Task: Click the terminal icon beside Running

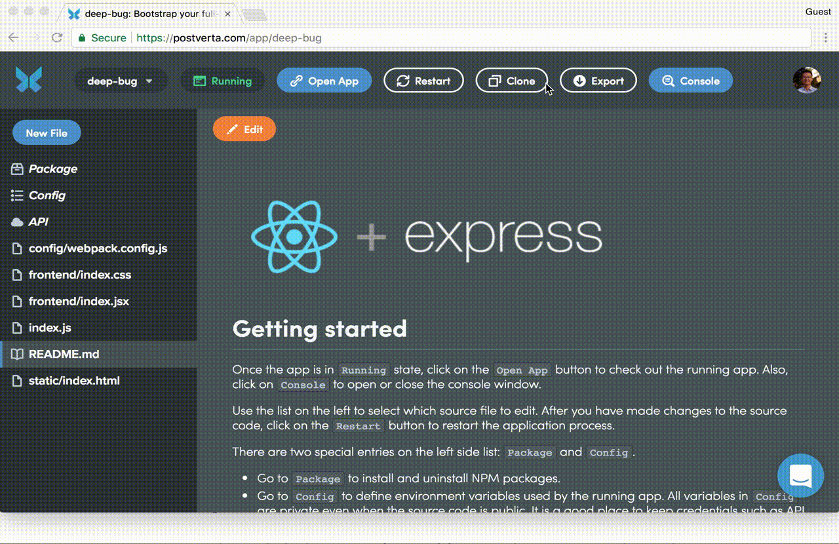Action: click(x=199, y=81)
